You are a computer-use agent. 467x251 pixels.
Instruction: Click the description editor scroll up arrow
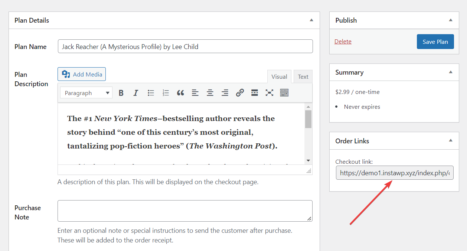[x=308, y=107]
